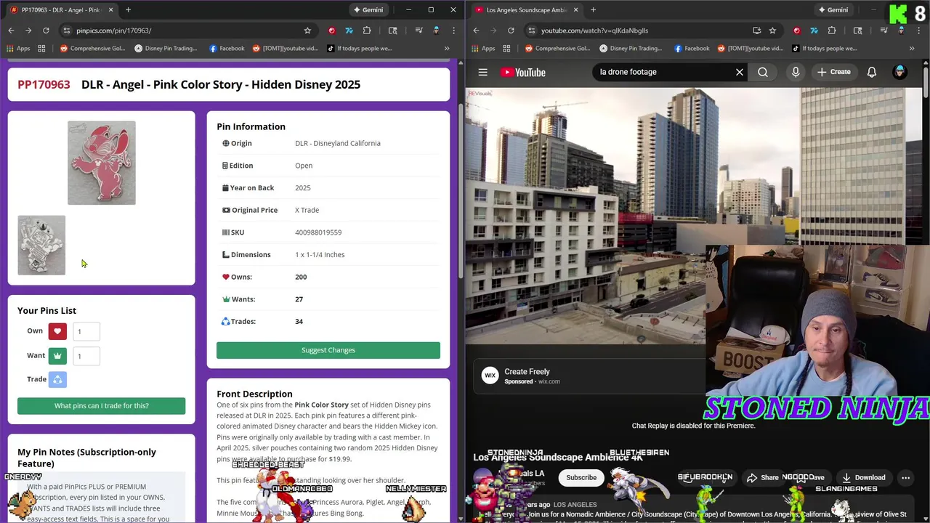Click Suggest Changes button
The height and width of the screenshot is (523, 930).
point(328,350)
